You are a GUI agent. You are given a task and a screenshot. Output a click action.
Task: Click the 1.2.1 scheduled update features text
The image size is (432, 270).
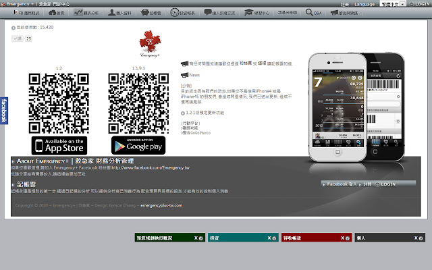click(205, 113)
